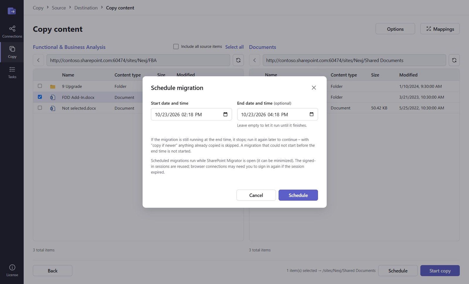The image size is (469, 284).
Task: Open the Connections sidebar section
Action: click(12, 32)
